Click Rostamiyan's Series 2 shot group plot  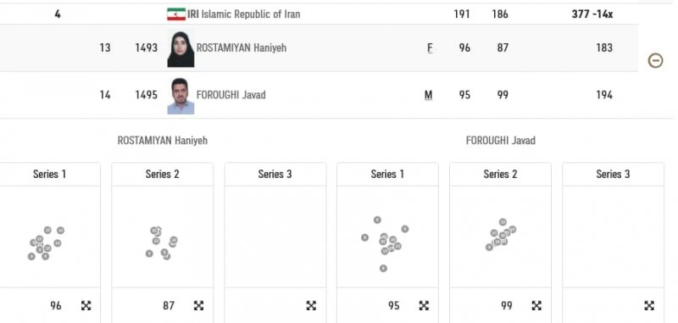[x=162, y=237]
